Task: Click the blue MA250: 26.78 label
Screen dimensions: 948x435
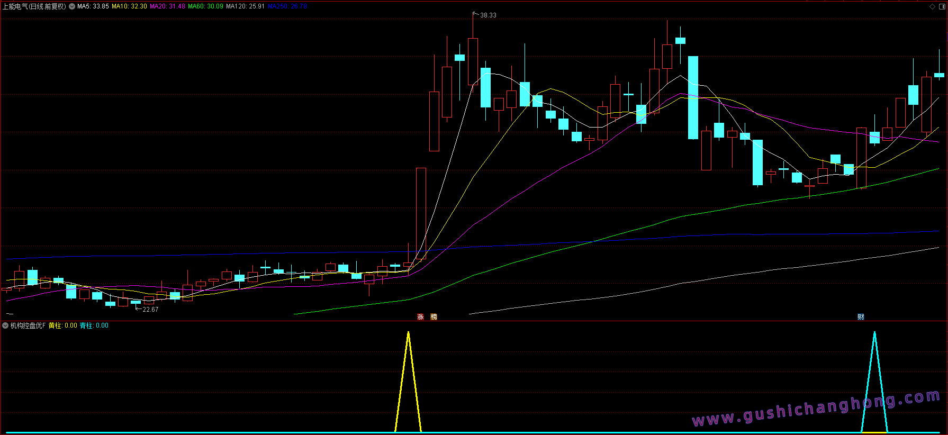Action: [287, 6]
